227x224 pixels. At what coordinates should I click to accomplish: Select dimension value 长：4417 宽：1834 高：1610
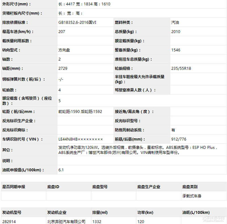coord(84,4)
